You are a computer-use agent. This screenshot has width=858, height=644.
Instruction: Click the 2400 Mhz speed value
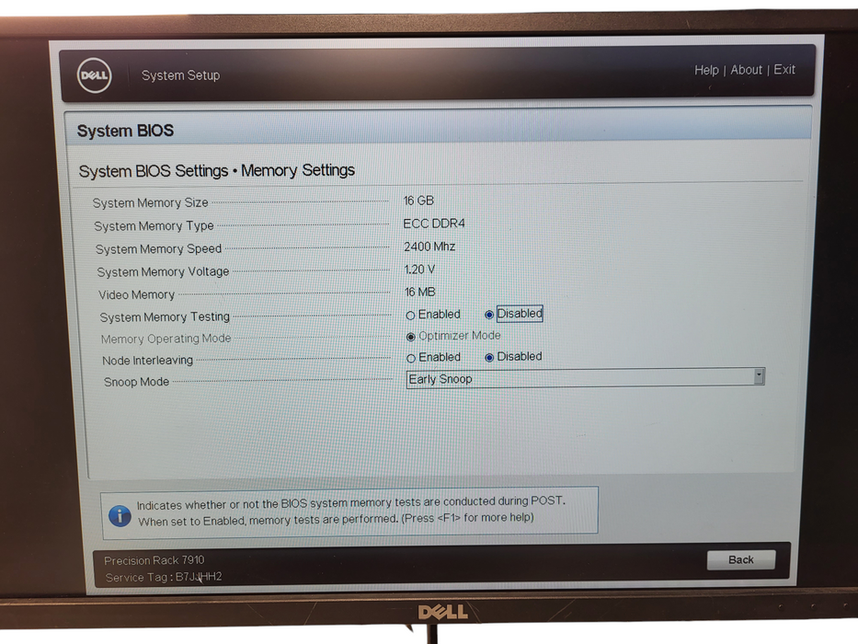coord(429,247)
